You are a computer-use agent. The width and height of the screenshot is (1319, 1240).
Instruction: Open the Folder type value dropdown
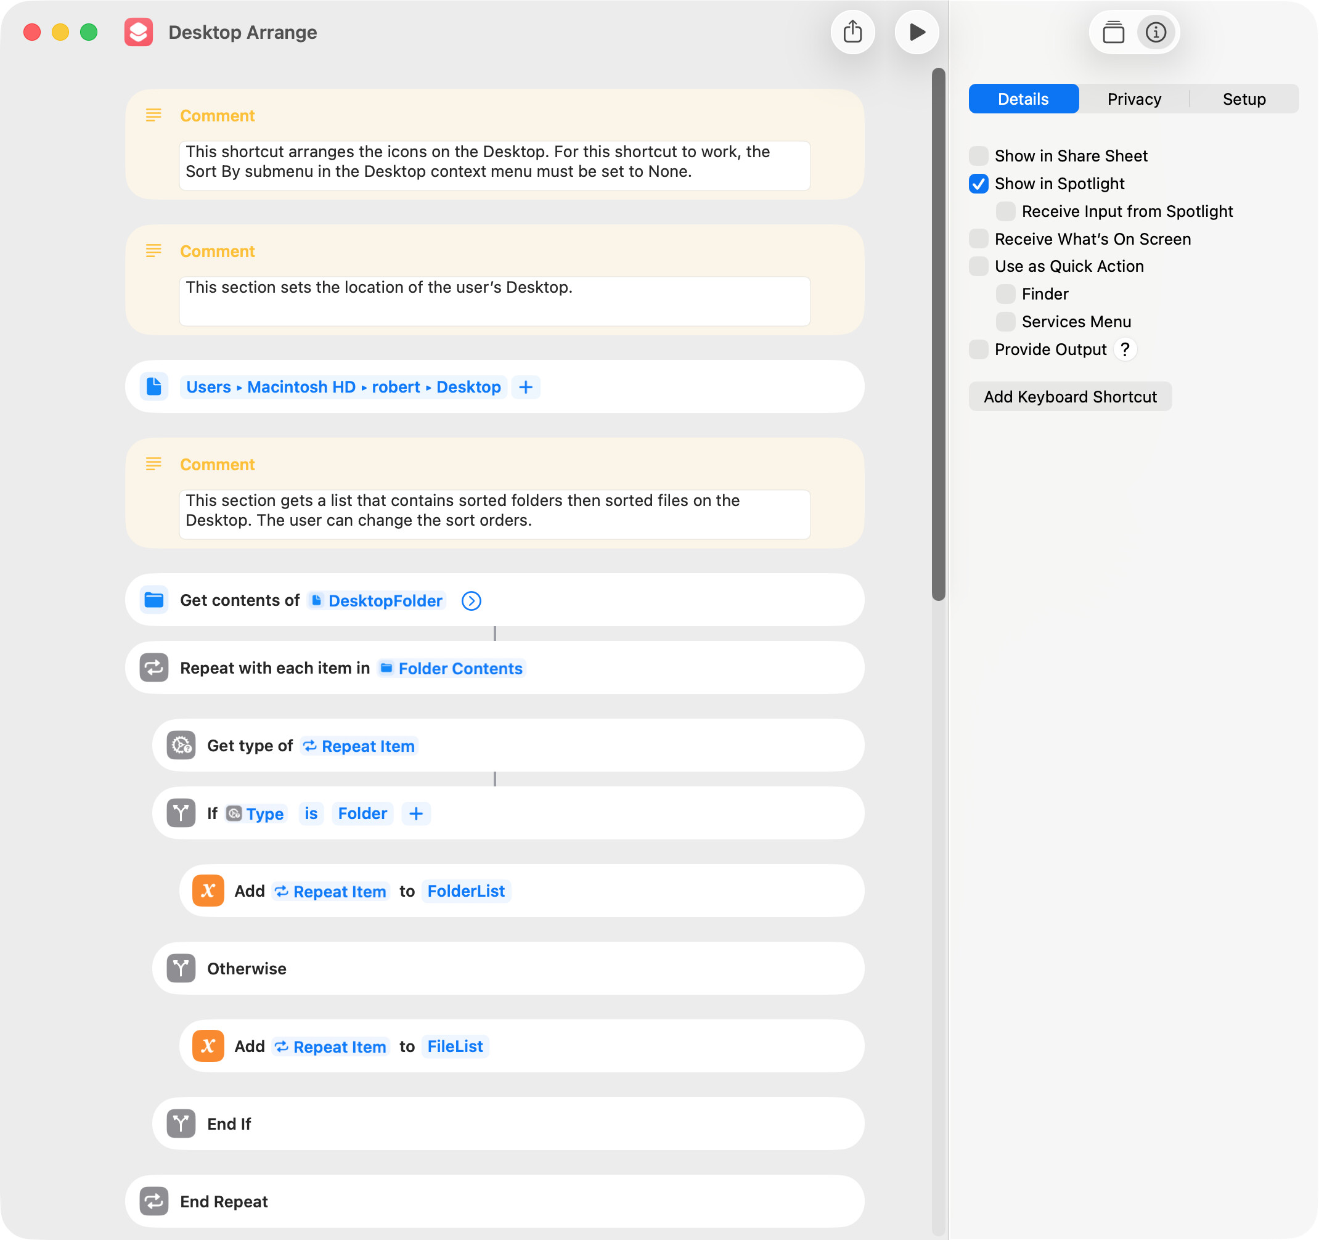(362, 814)
